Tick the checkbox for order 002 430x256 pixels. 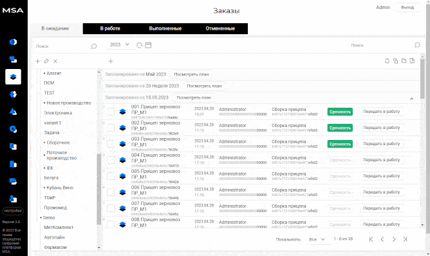[111, 128]
